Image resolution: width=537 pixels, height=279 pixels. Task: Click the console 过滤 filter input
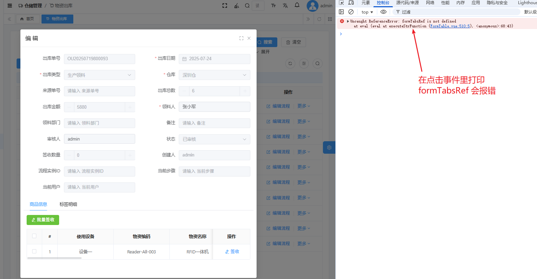(456, 12)
